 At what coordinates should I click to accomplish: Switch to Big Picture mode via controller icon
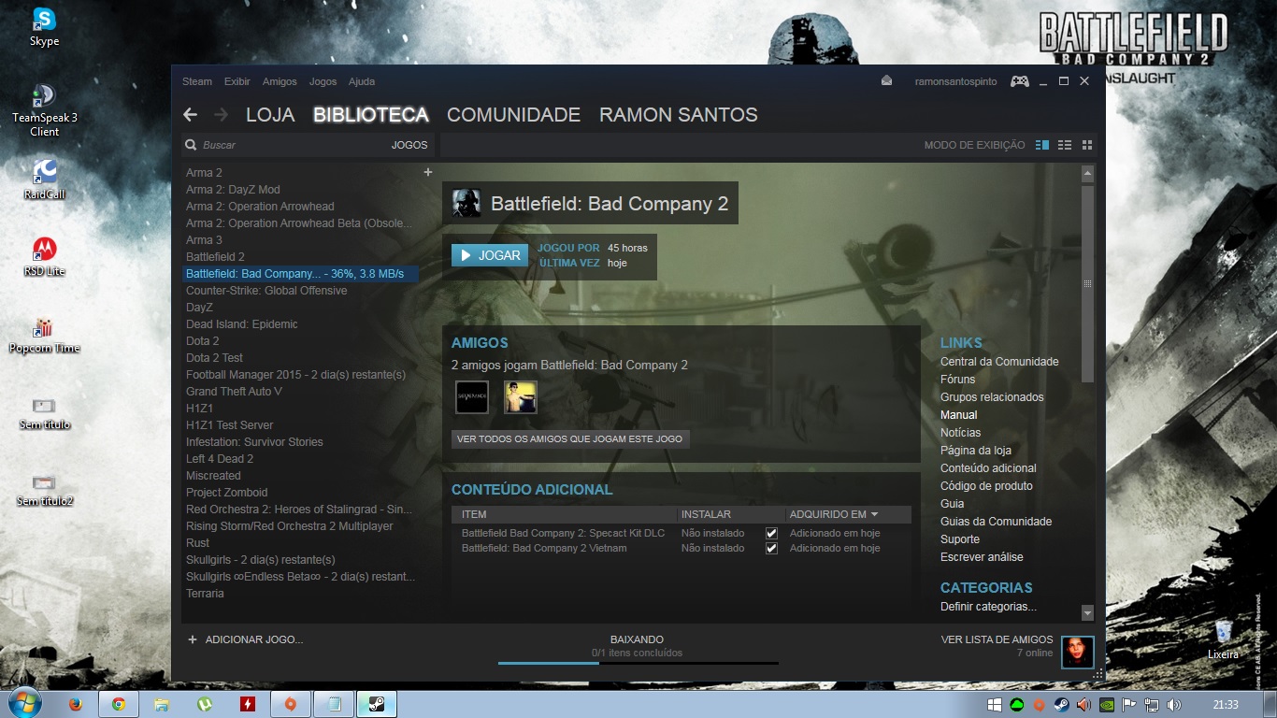(x=1019, y=81)
